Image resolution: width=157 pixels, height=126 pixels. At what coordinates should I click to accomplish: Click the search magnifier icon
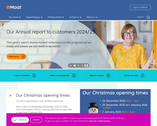tap(148, 17)
